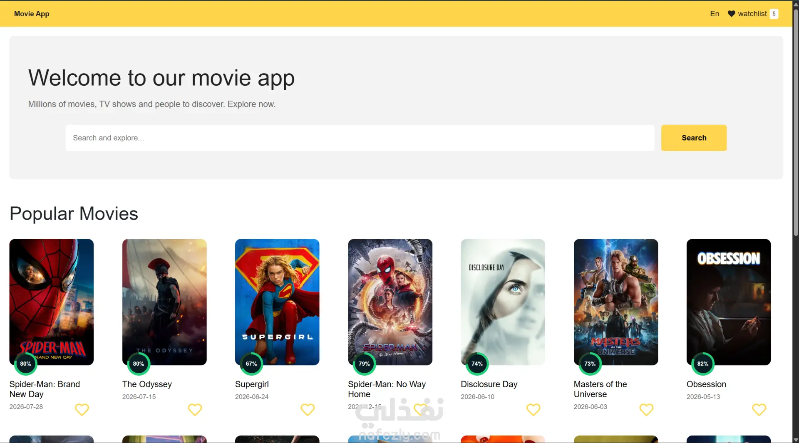Click the 73% rating badge
Screen dimensions: 799x443
(590, 364)
